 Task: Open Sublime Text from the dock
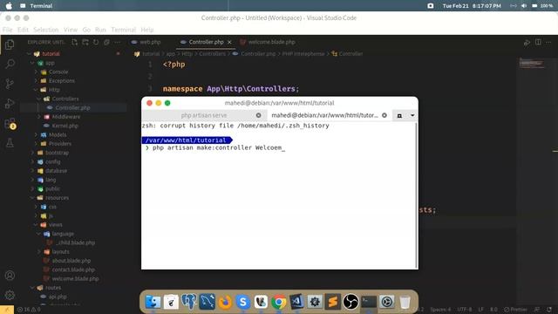333,302
